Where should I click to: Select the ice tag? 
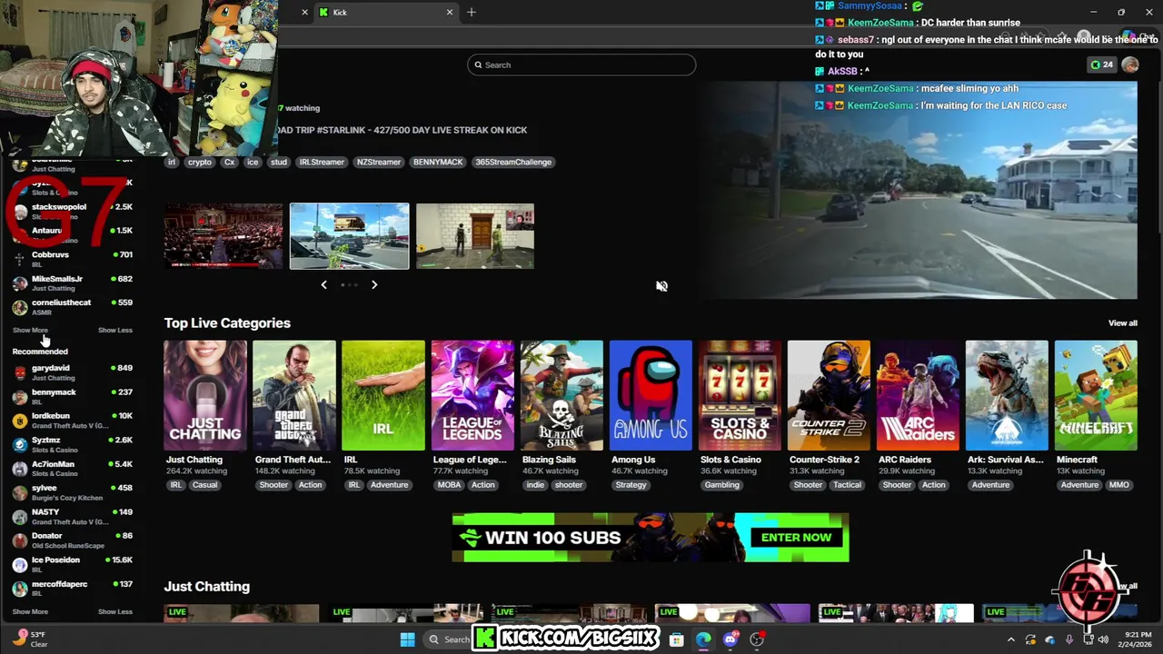click(x=253, y=163)
